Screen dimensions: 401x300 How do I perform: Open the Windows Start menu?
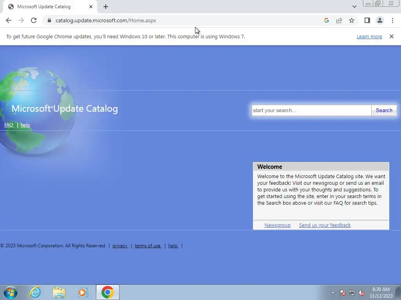tap(11, 292)
